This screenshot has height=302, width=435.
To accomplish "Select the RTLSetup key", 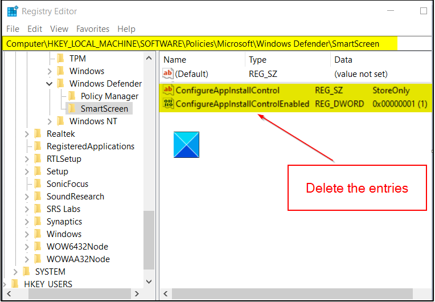I will (x=64, y=159).
